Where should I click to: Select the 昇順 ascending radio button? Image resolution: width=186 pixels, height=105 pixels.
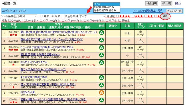[x=42, y=16]
